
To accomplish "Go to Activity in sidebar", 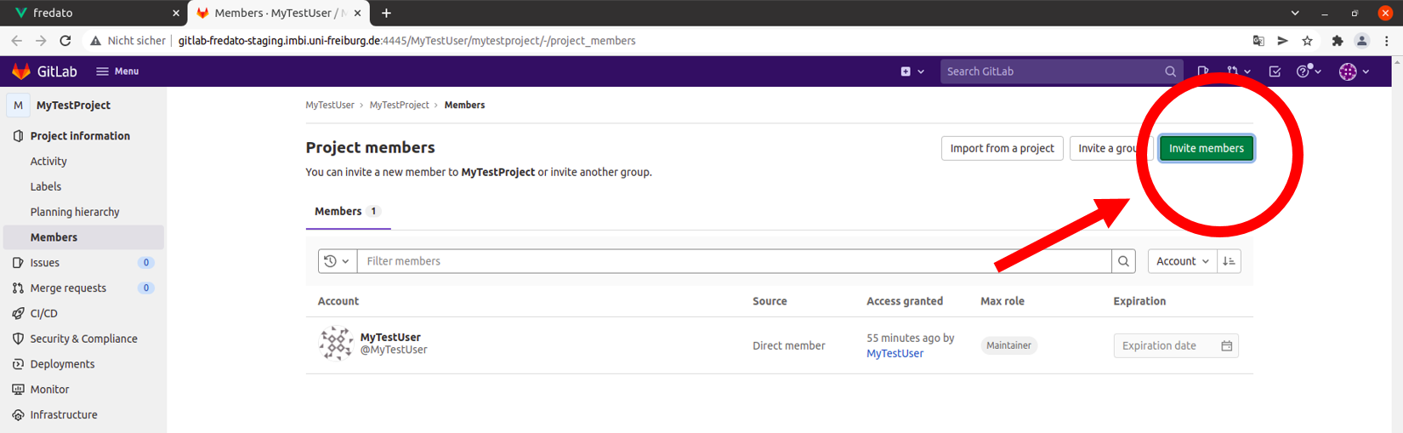I will 48,162.
